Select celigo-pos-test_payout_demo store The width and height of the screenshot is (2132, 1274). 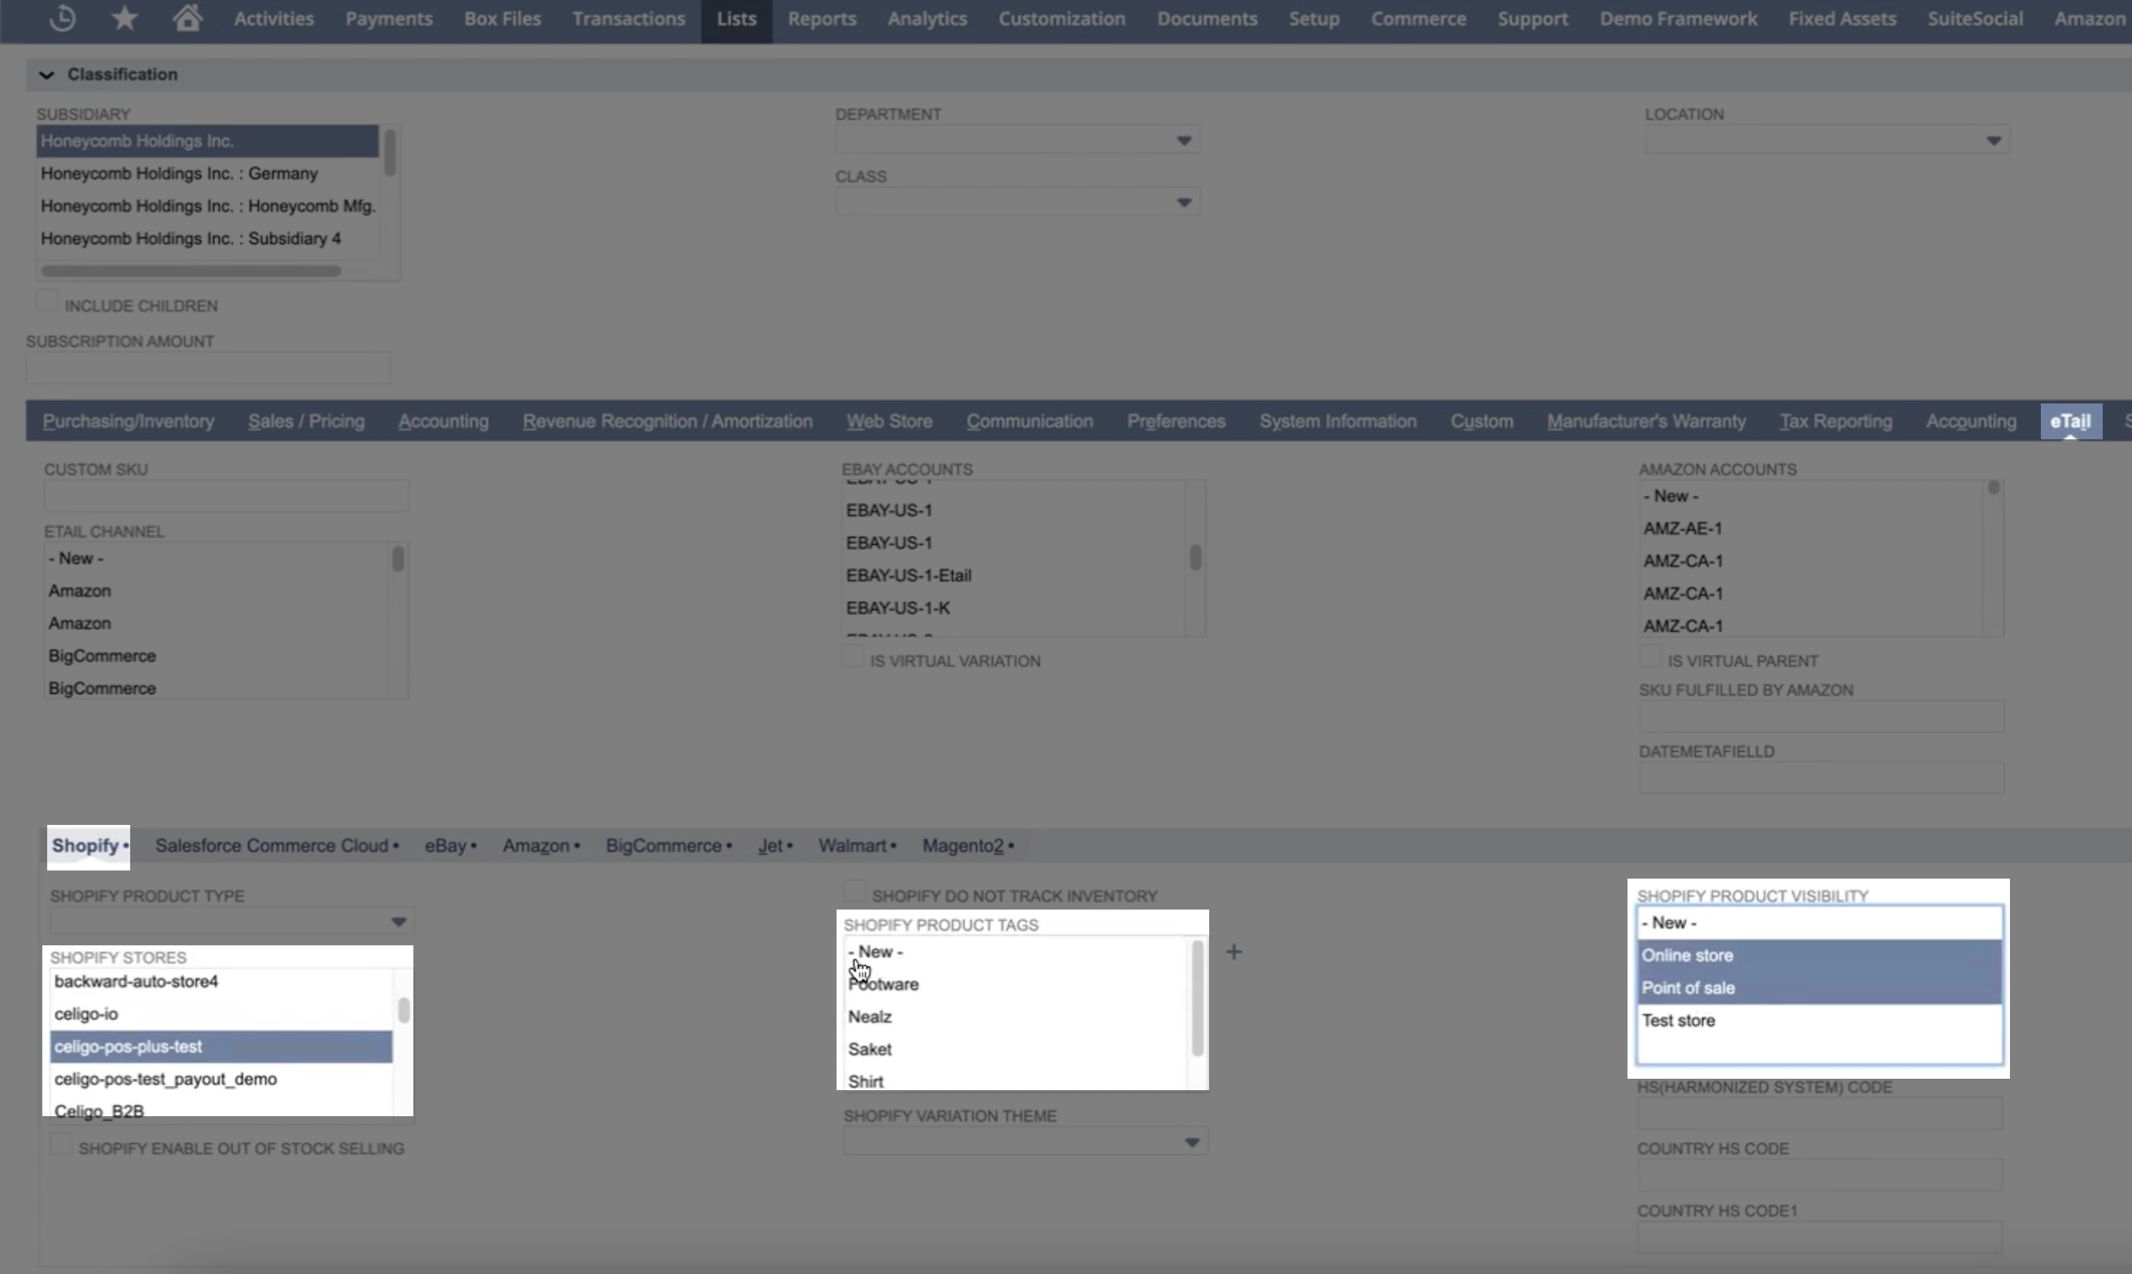(x=221, y=1079)
